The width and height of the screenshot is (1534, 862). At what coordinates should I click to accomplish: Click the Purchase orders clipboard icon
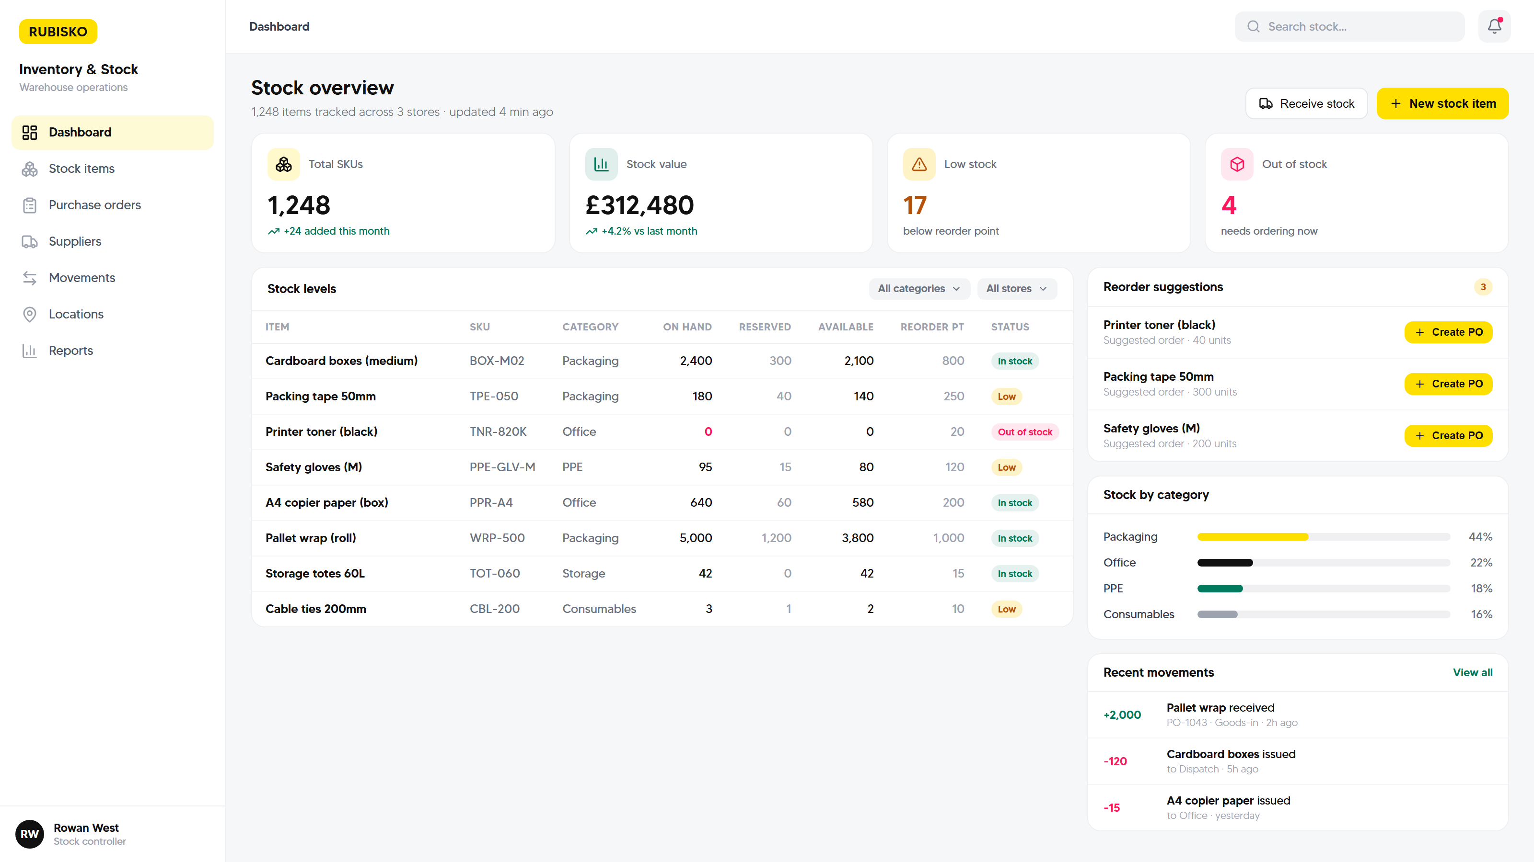(30, 205)
